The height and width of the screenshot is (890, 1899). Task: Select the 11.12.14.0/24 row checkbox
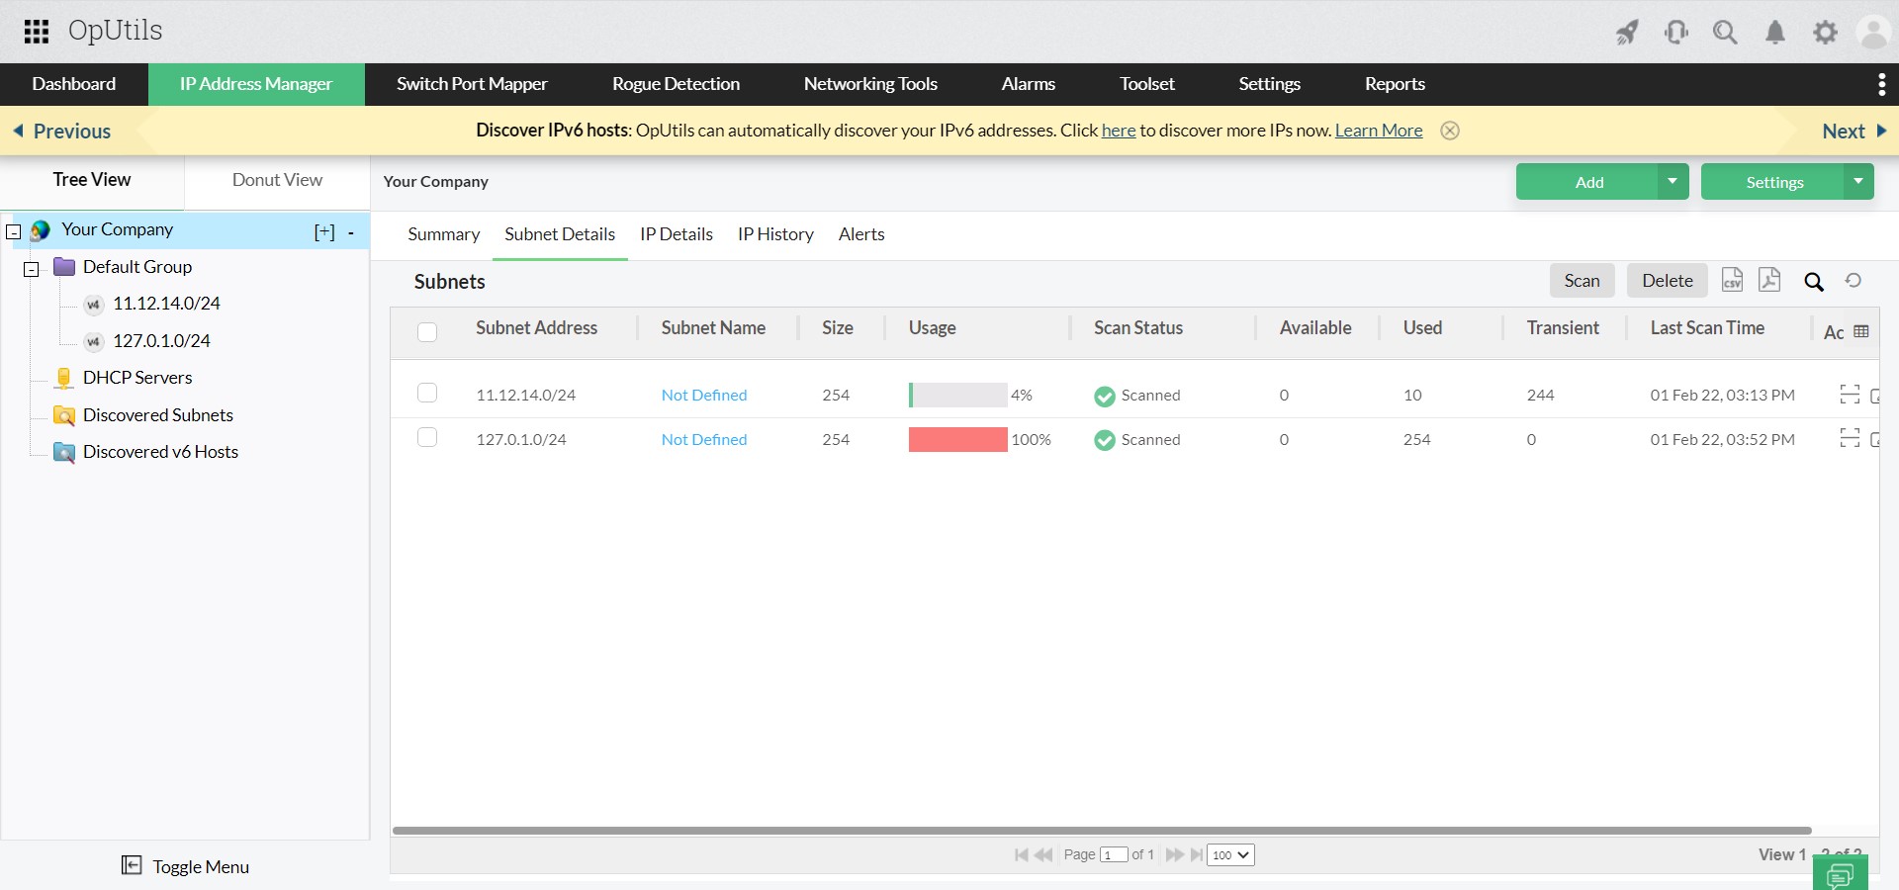[x=426, y=393]
